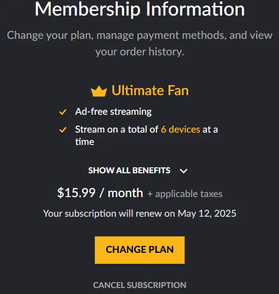Click the checkmark beside 6 devices benefit
This screenshot has height=294, width=279.
[x=63, y=130]
